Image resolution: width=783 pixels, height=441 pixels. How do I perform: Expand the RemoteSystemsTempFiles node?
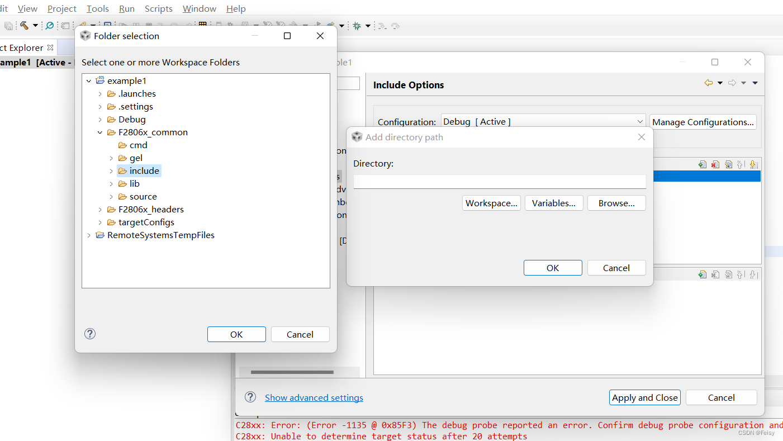click(x=89, y=235)
